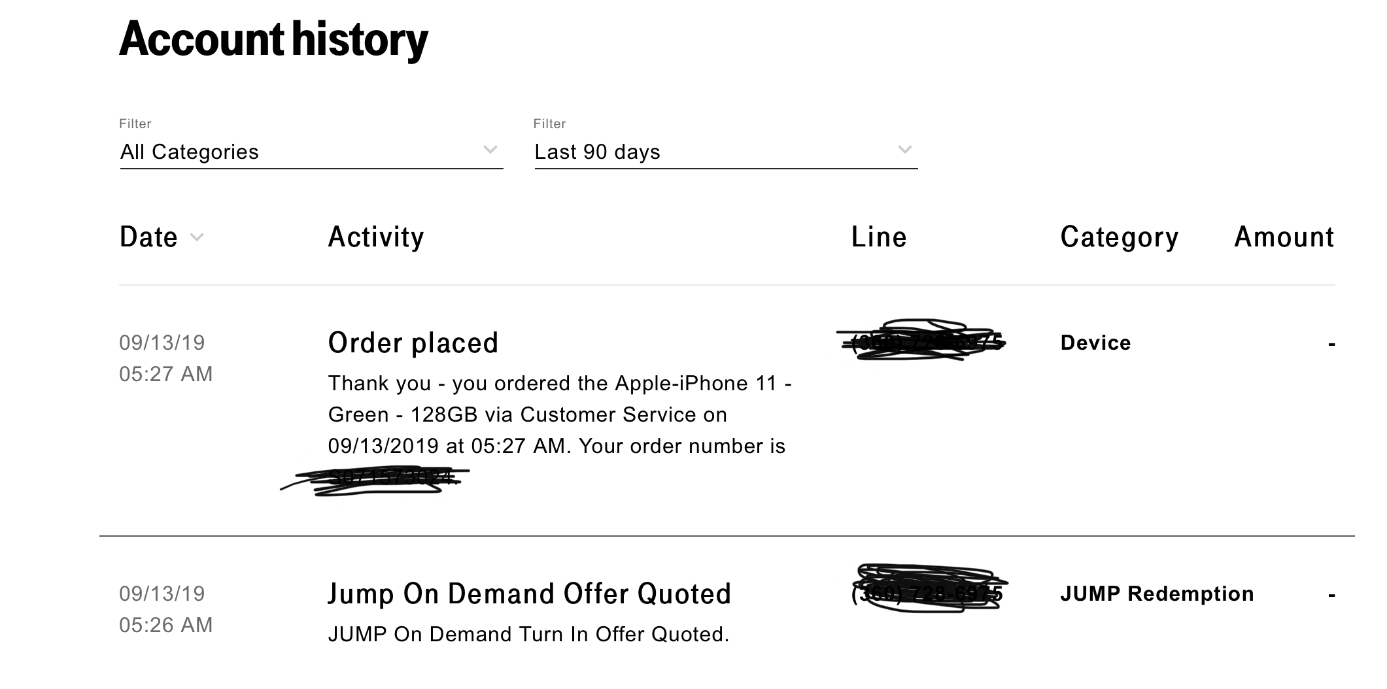The image size is (1387, 689).
Task: Open the Order placed activity entry
Action: tap(413, 343)
